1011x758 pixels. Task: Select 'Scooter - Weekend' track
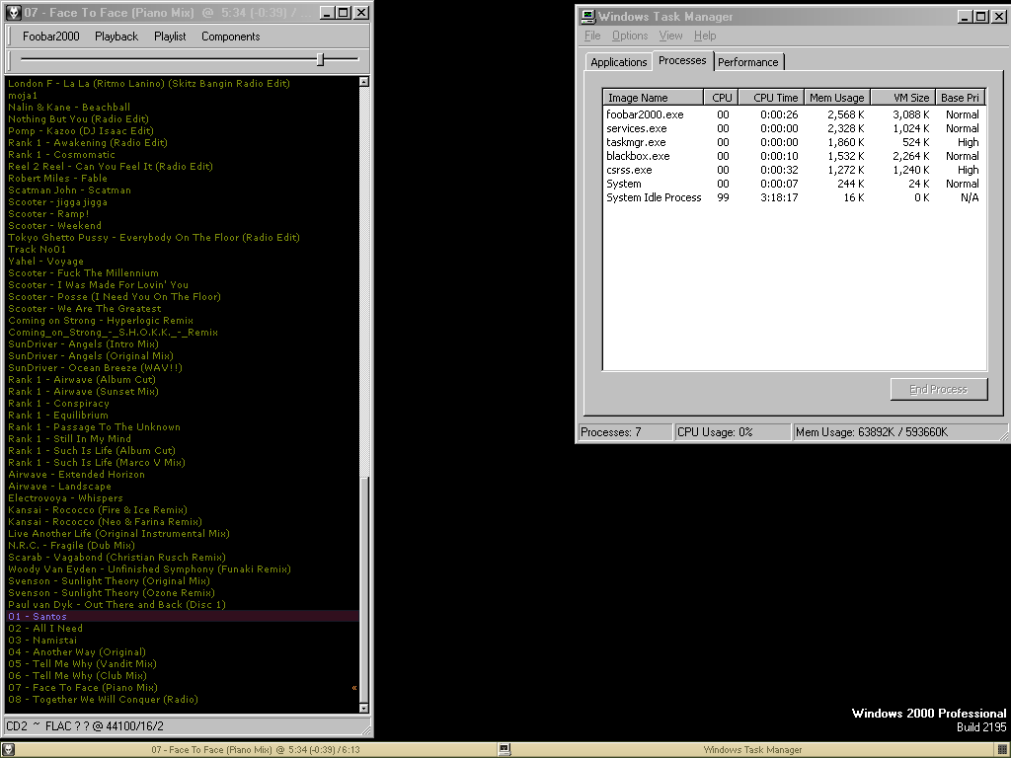click(x=183, y=226)
